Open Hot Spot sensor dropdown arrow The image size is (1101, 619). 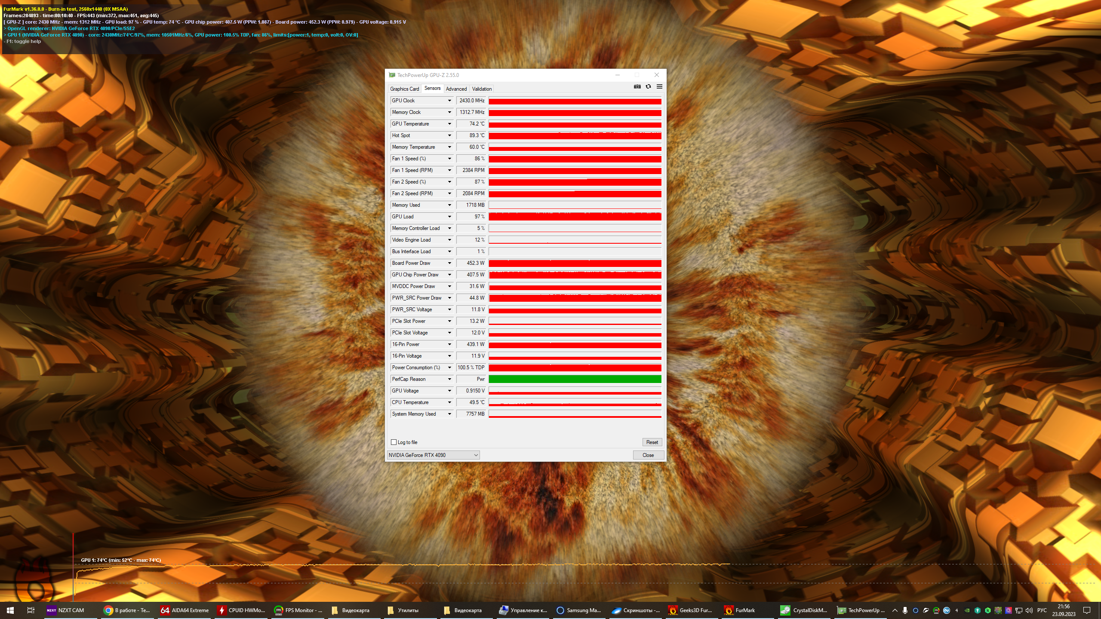tap(449, 135)
